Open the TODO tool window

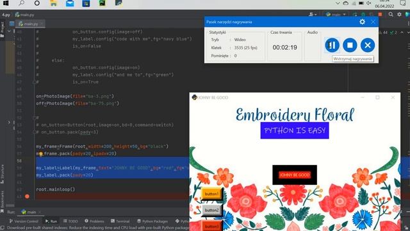click(70, 221)
